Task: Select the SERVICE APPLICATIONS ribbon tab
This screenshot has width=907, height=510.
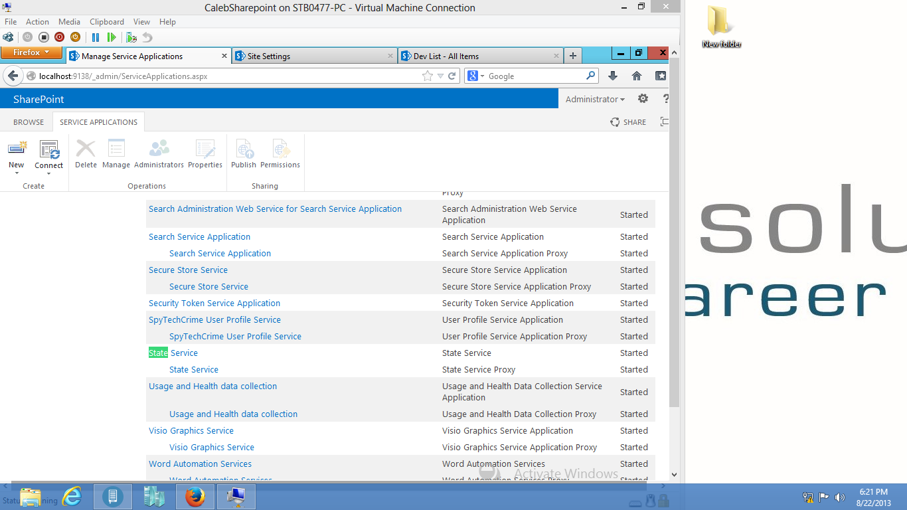Action: tap(98, 122)
